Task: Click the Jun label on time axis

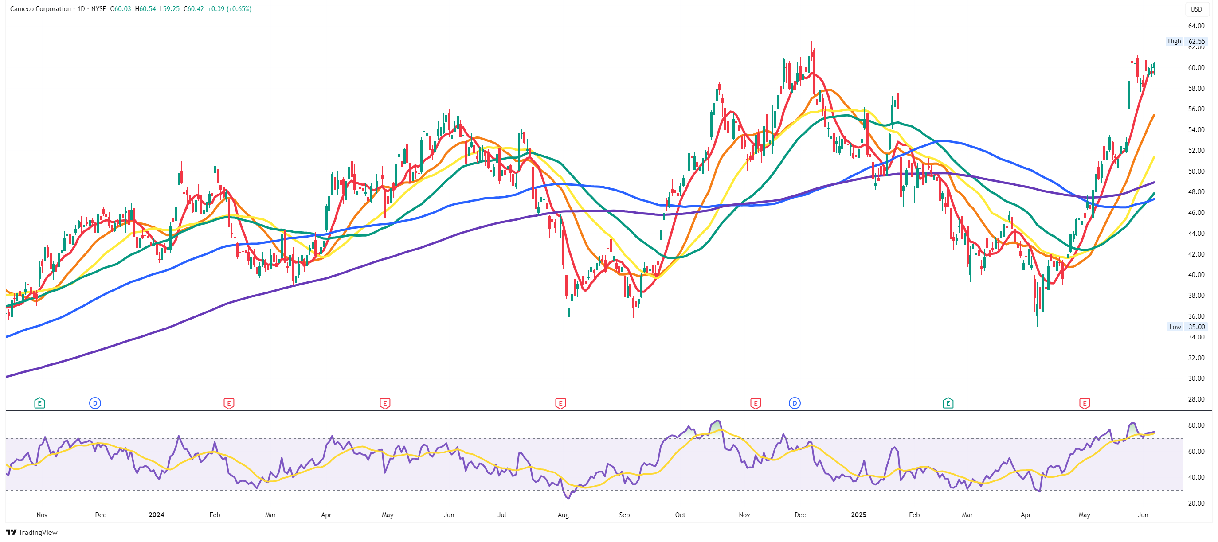Action: [1143, 515]
